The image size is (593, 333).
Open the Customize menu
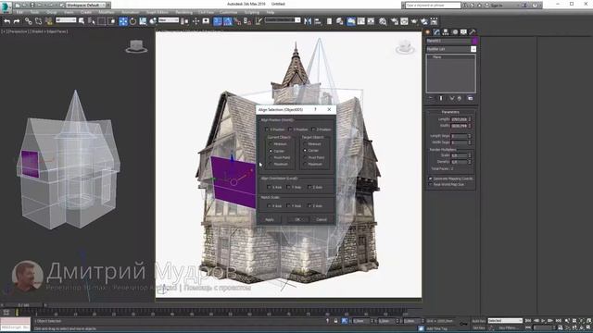229,12
